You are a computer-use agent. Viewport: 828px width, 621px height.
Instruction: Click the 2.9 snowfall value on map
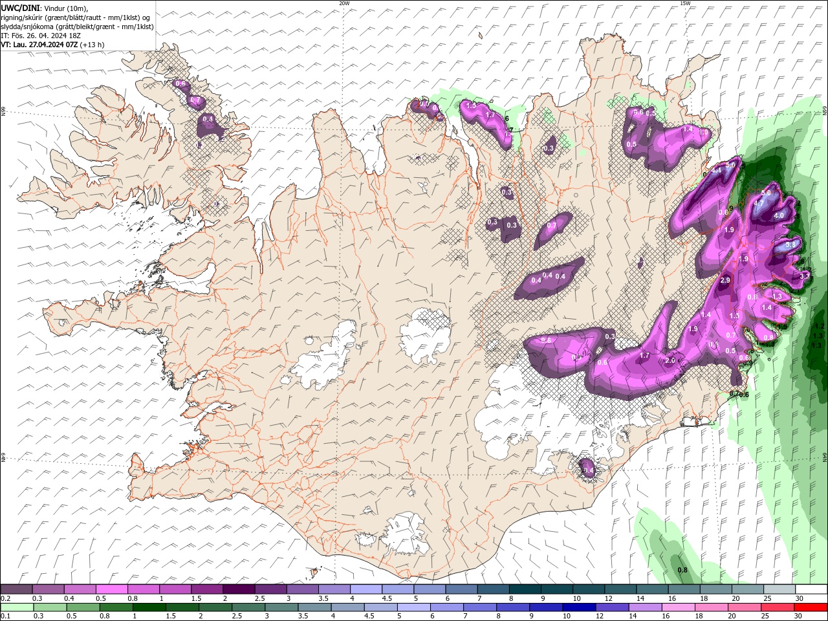725,280
